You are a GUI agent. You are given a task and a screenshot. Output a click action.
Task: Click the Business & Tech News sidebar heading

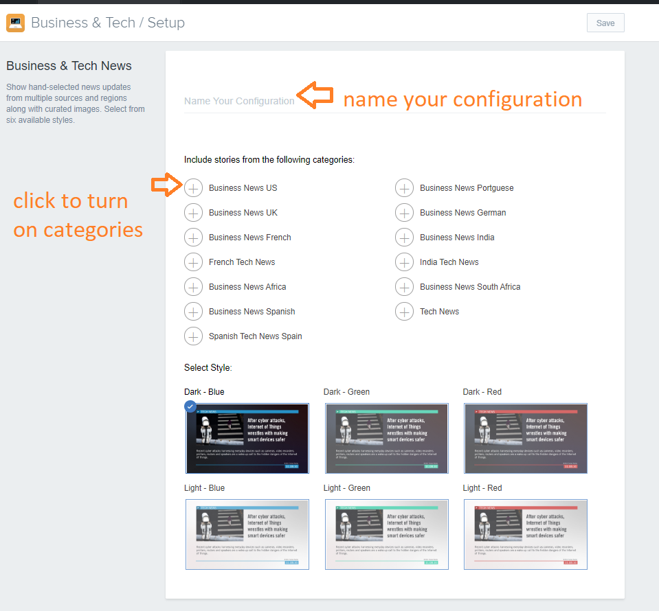pos(69,66)
